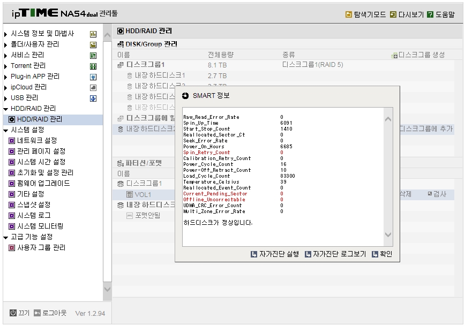465x326 pixels.
Task: Collapse the HDD/RAID 관리 parent menu
Action: [x=6, y=109]
